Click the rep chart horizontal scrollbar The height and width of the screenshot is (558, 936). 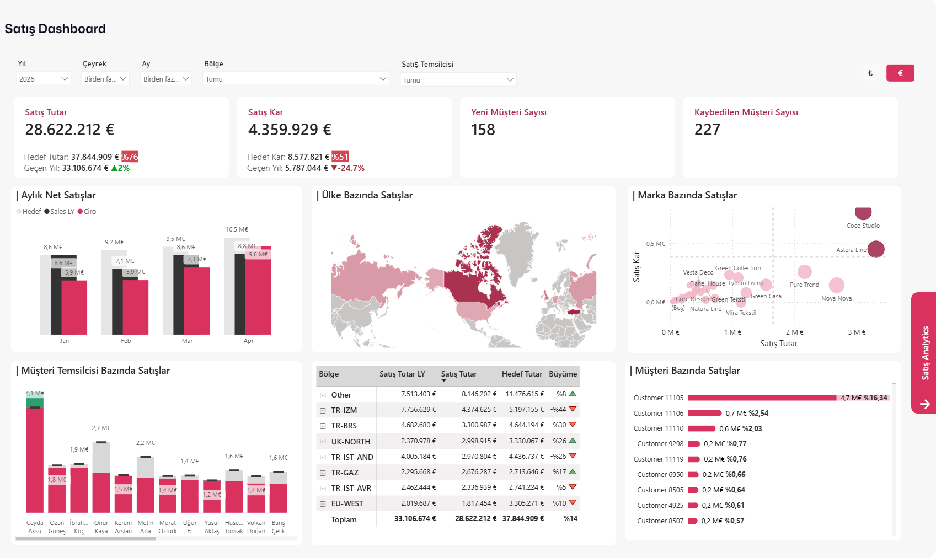(x=85, y=539)
